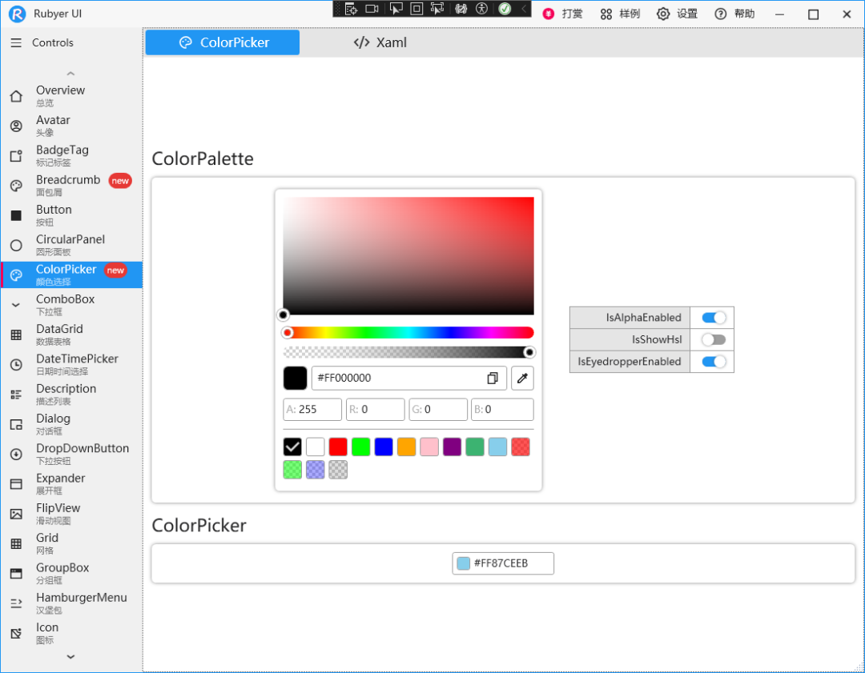
Task: Click the Rubyer UI logo
Action: [x=18, y=14]
